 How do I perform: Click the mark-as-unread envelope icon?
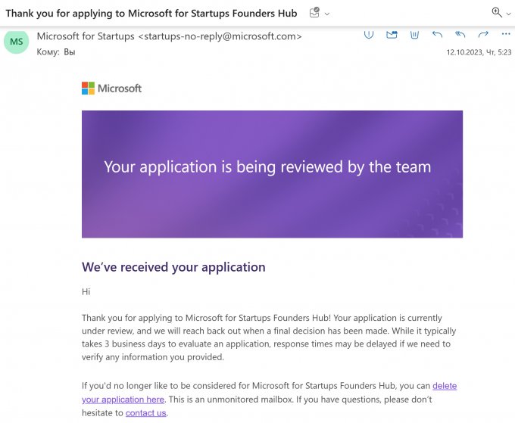point(392,35)
